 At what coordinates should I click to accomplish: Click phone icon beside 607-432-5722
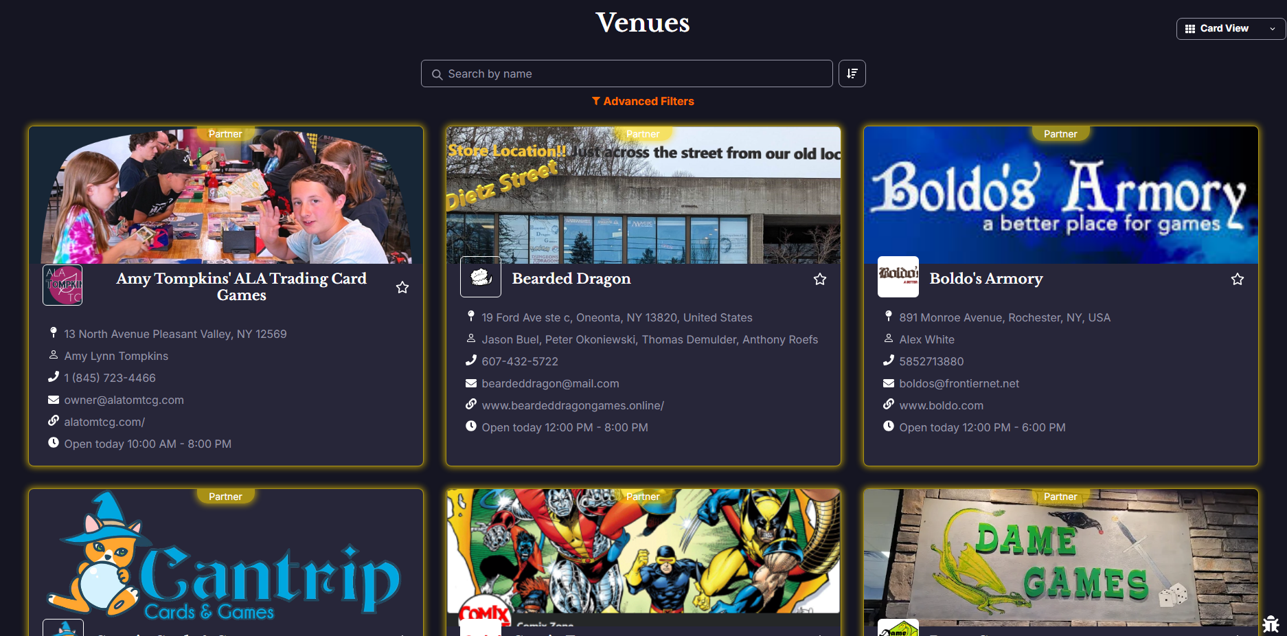pyautogui.click(x=471, y=361)
